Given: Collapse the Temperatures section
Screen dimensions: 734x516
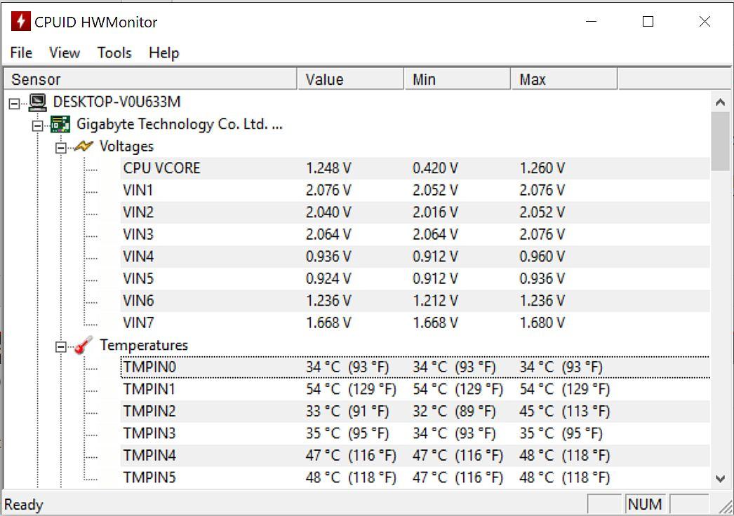Looking at the screenshot, I should click(x=61, y=347).
